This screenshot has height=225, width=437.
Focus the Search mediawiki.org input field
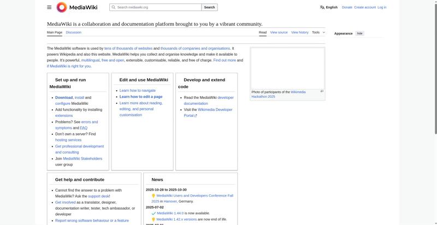point(156,7)
